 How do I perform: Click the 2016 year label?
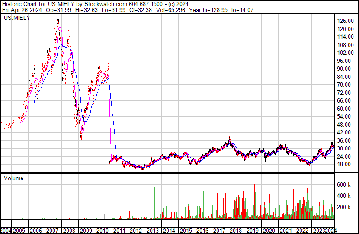pos(202,231)
